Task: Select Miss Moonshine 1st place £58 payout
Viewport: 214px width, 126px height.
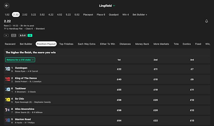Action: tap(119, 110)
